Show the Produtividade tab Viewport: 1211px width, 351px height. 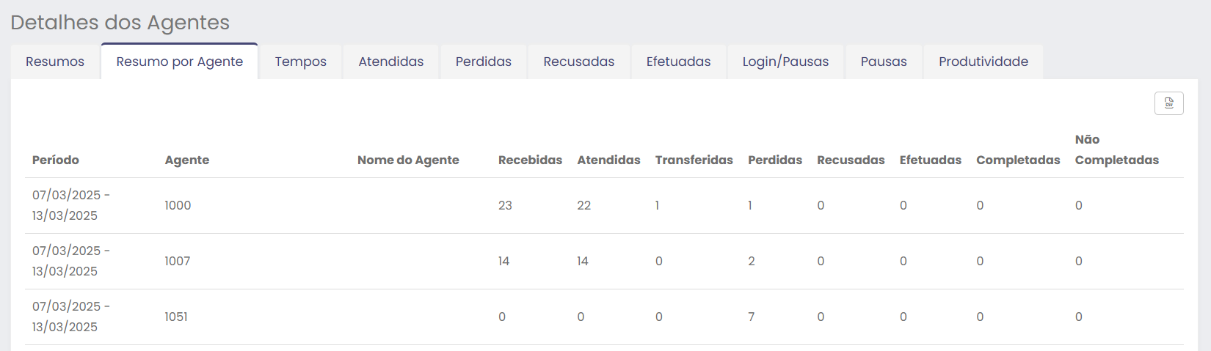click(983, 62)
